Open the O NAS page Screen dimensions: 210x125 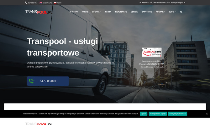(x=85, y=12)
